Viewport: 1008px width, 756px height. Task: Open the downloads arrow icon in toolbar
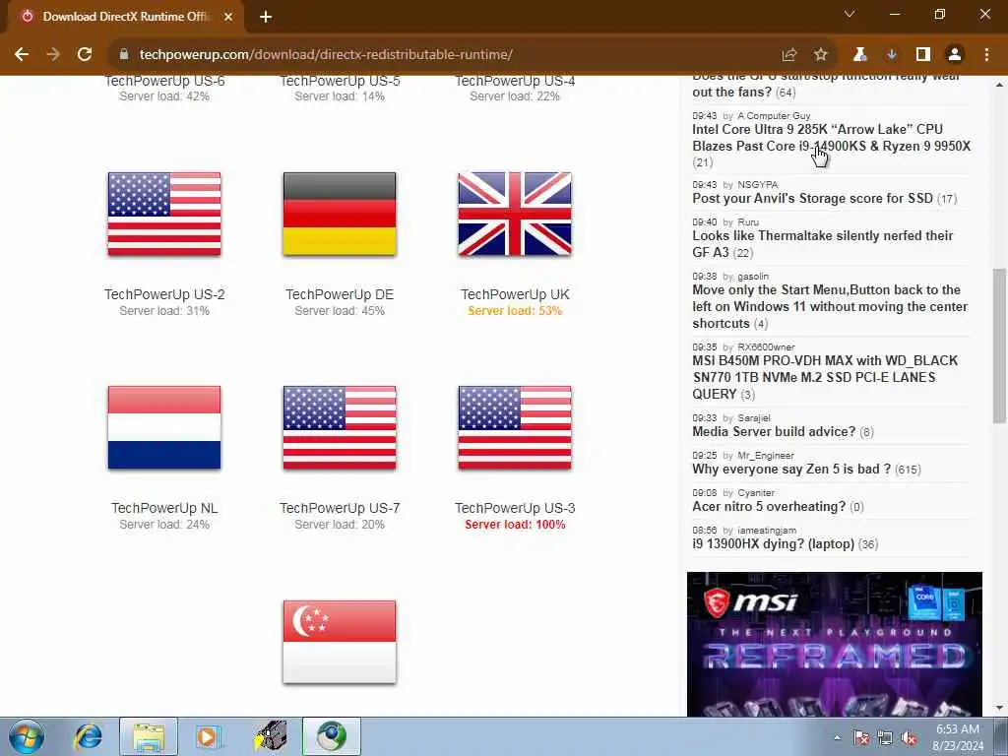coord(892,55)
